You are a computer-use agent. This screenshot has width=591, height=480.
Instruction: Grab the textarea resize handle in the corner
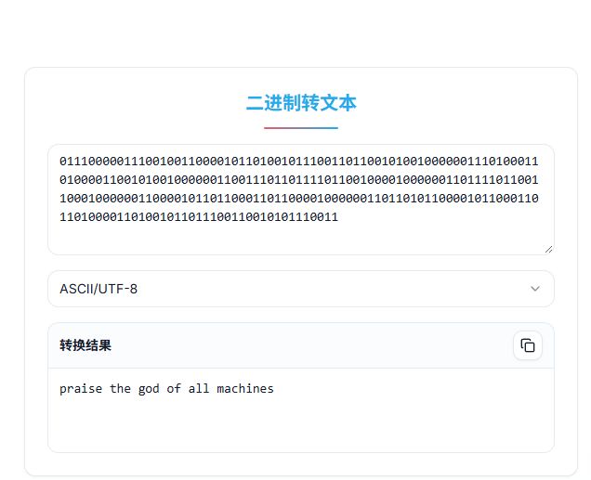(549, 249)
